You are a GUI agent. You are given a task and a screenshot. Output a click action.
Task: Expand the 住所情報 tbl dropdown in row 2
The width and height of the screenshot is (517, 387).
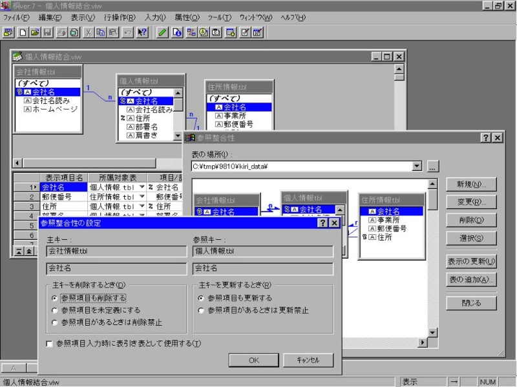pyautogui.click(x=142, y=197)
